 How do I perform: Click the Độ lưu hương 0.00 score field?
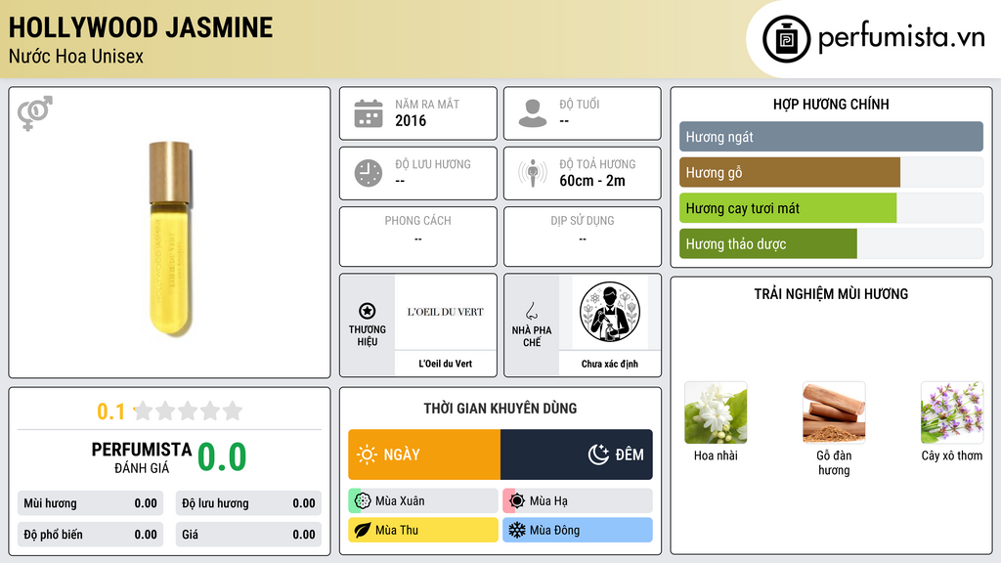click(248, 503)
